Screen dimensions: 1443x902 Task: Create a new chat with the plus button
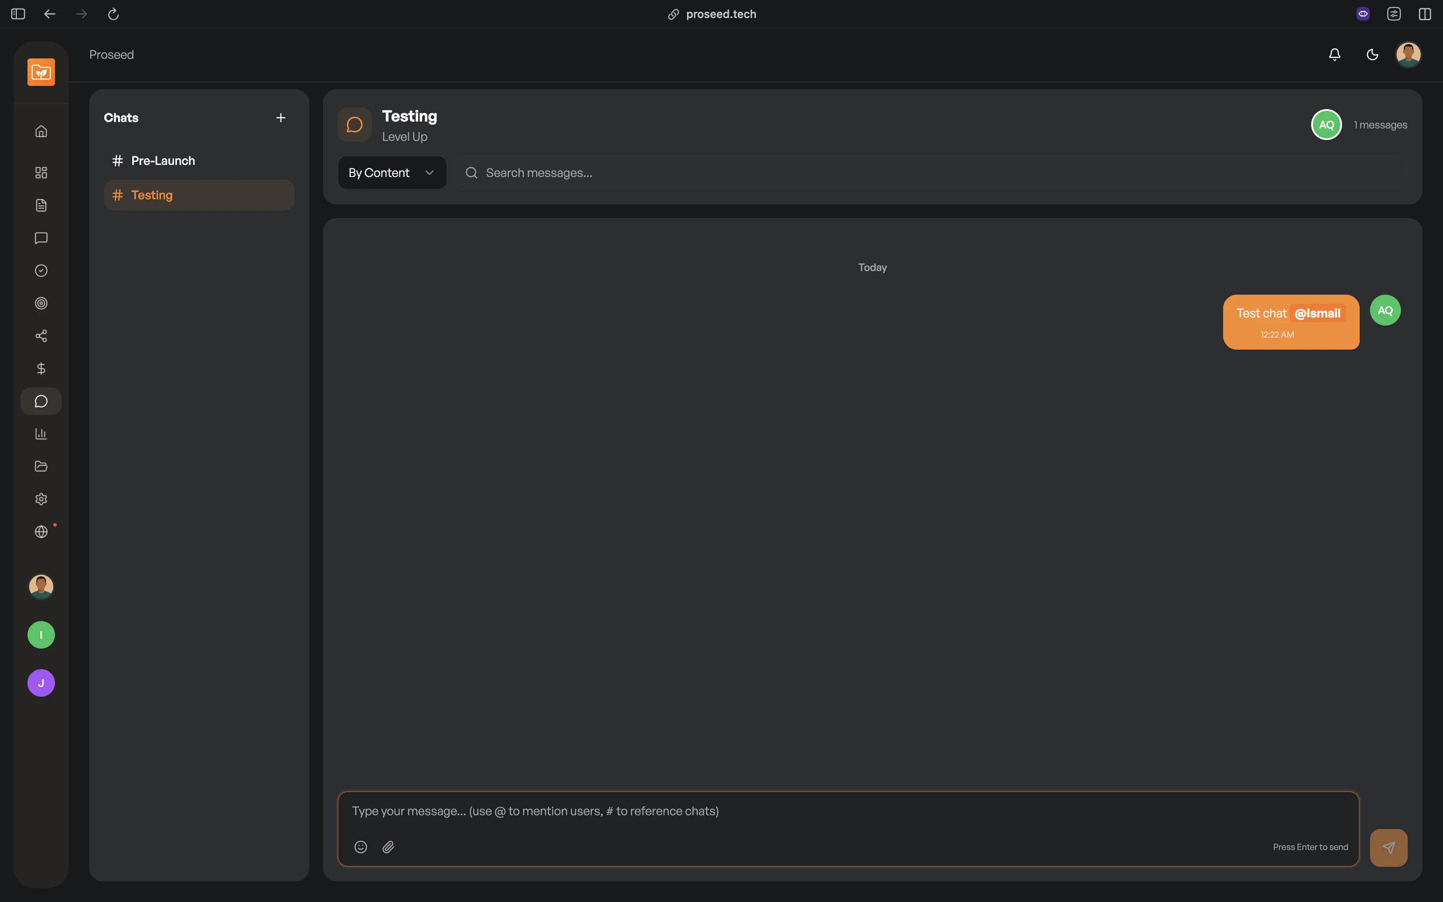pos(280,117)
